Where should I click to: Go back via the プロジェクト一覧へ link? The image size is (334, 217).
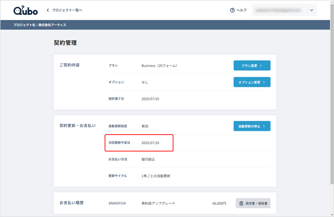pyautogui.click(x=67, y=10)
